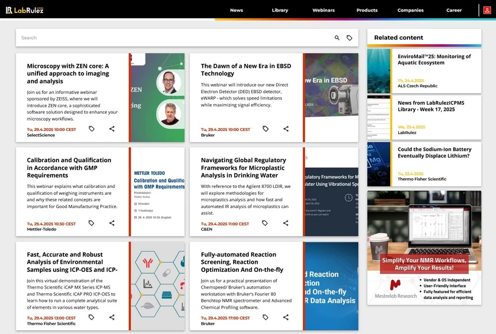Open the Library menu
The height and width of the screenshot is (334, 496).
tap(280, 10)
